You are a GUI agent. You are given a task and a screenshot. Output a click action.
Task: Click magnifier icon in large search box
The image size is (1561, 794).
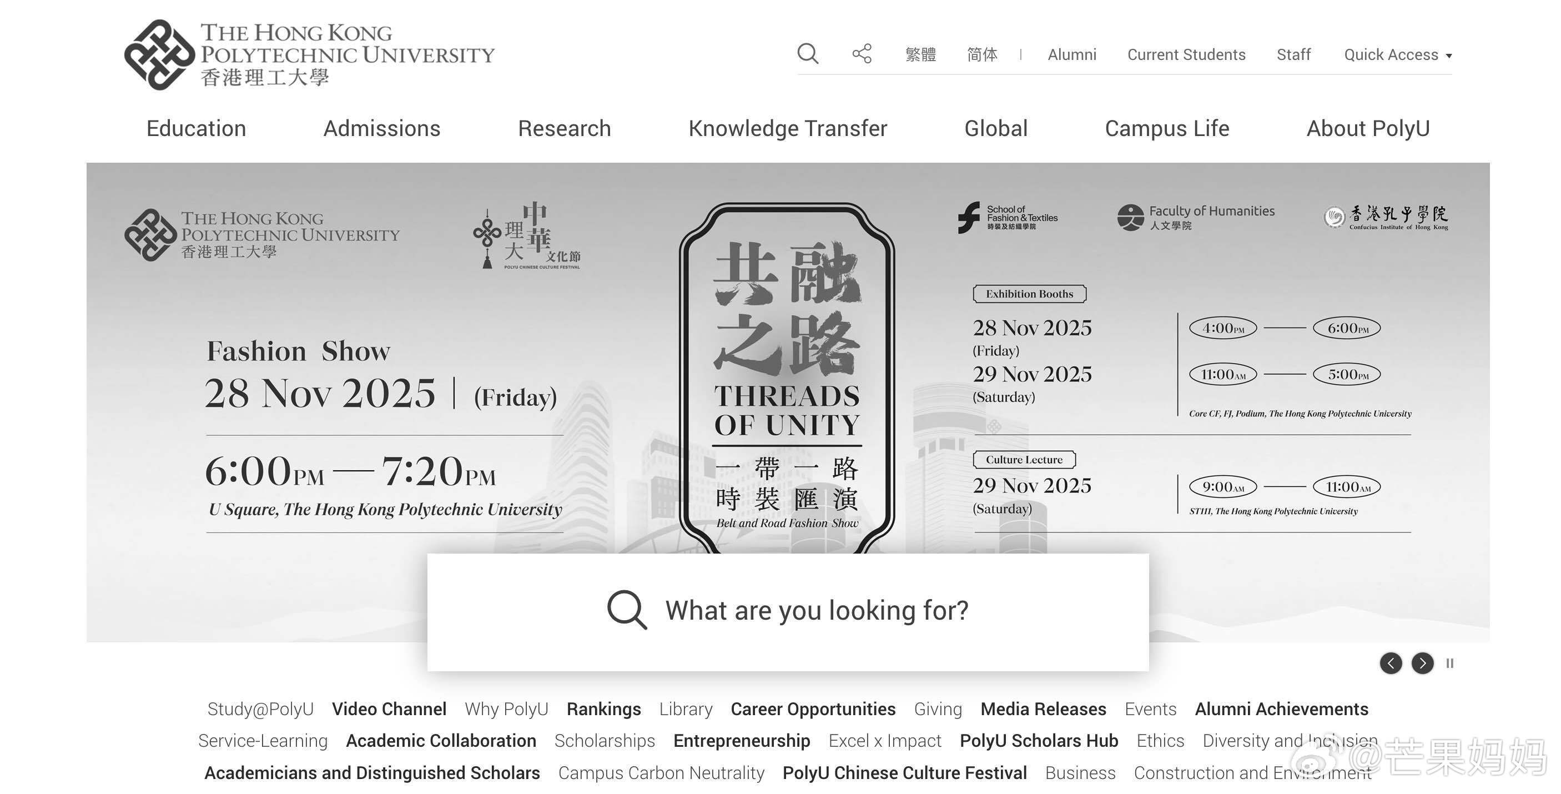tap(627, 610)
